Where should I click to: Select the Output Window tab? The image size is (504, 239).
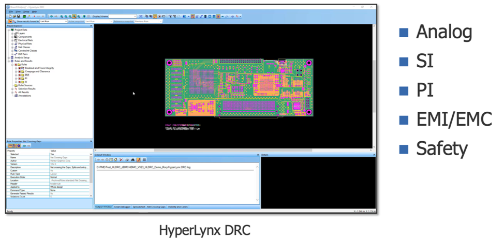[x=103, y=207]
